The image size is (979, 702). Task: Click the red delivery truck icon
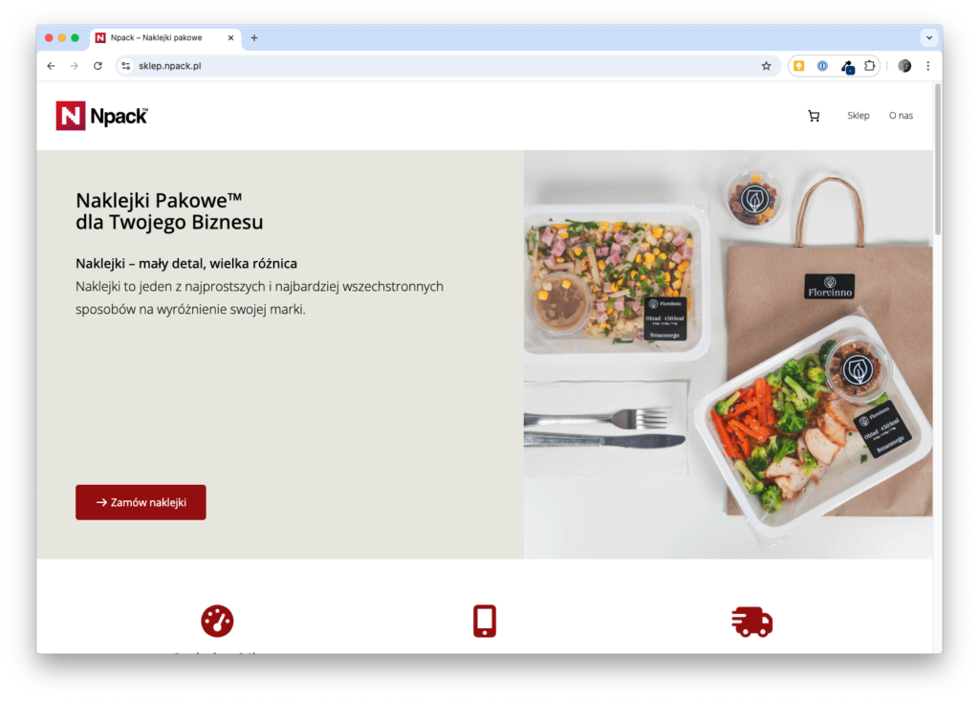click(x=751, y=622)
